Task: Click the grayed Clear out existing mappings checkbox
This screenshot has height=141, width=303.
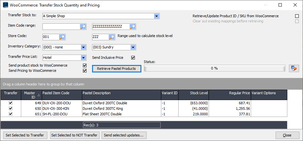Action: 297,21
